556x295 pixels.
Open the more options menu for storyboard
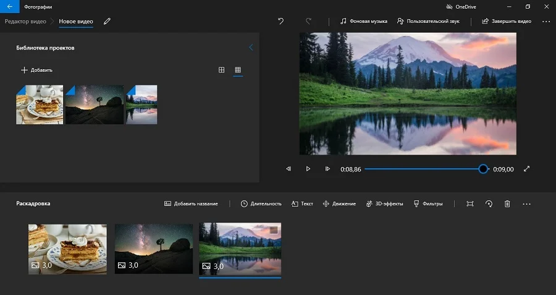click(526, 203)
